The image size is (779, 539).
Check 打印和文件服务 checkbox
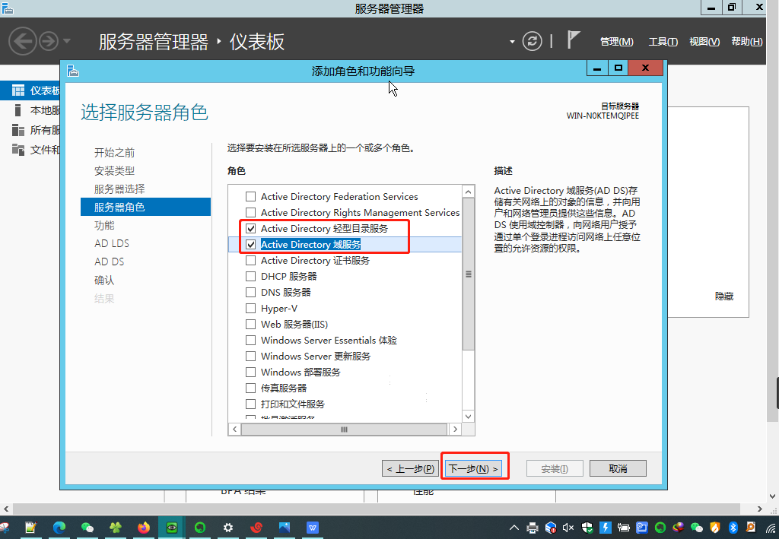pyautogui.click(x=251, y=404)
